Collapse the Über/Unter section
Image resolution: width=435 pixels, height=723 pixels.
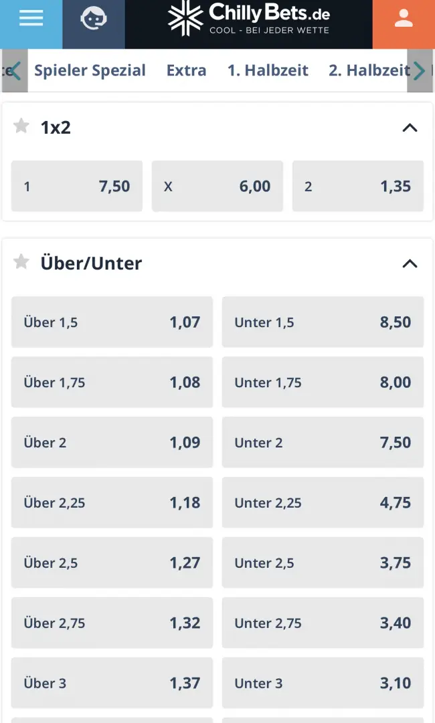[x=410, y=264]
